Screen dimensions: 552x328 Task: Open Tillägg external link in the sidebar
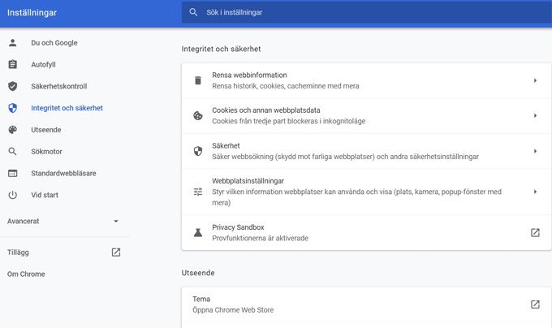(x=116, y=252)
